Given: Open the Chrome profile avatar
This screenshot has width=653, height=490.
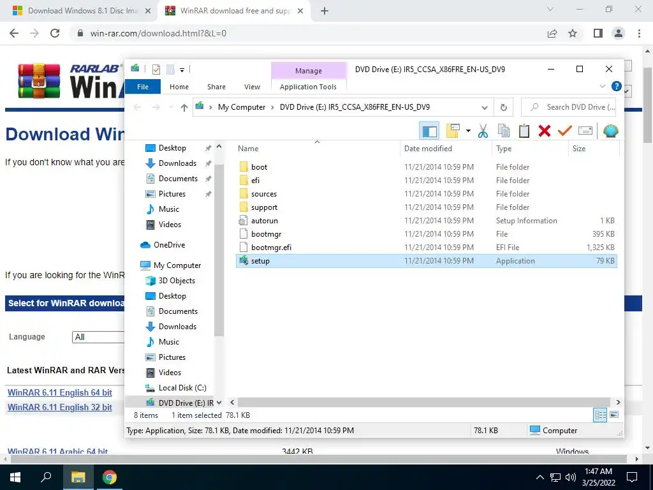Looking at the screenshot, I should (x=619, y=33).
